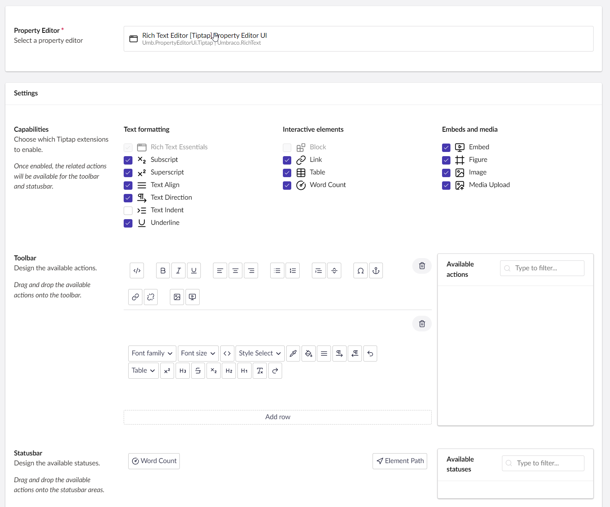Select the strikethrough toolbar action

(198, 371)
